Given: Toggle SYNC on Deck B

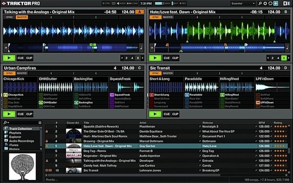Looking at the screenshot, I should [x=155, y=17].
